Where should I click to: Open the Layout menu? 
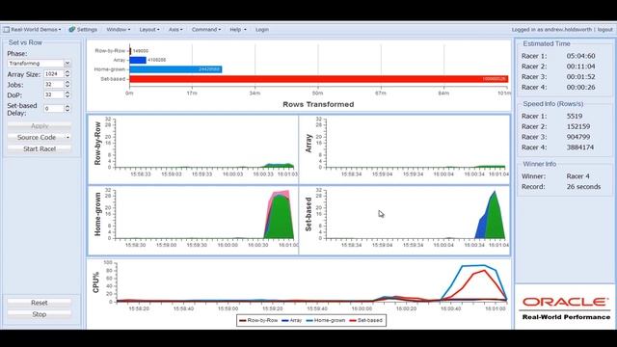(149, 30)
